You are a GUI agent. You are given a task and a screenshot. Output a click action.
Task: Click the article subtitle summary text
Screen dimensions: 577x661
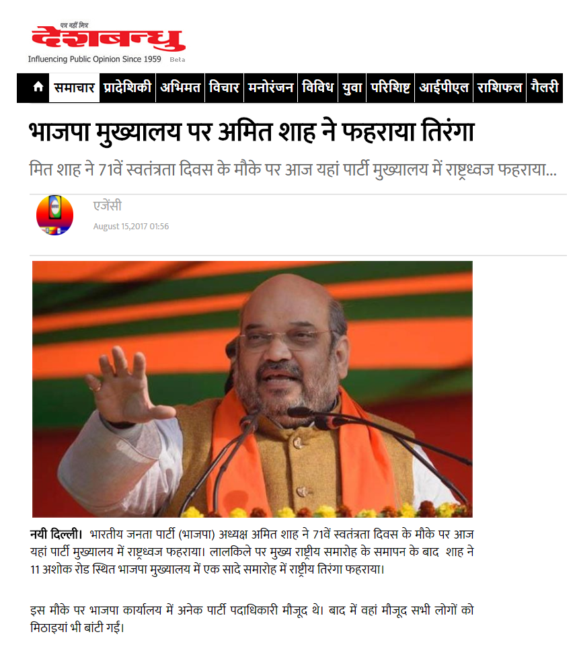pos(293,170)
